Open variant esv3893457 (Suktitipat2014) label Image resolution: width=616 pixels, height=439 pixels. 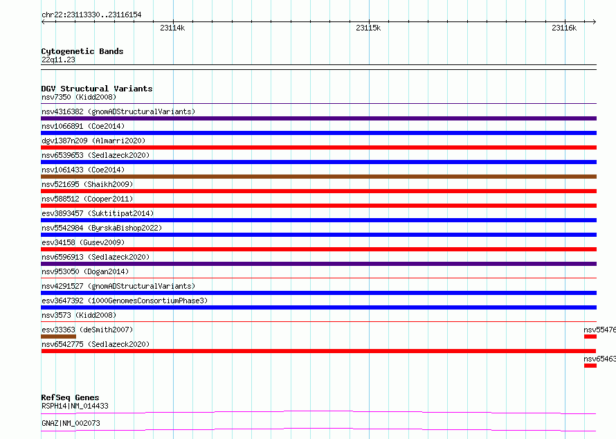(x=98, y=213)
